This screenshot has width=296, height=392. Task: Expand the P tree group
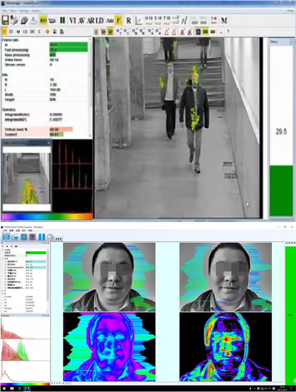2,291
